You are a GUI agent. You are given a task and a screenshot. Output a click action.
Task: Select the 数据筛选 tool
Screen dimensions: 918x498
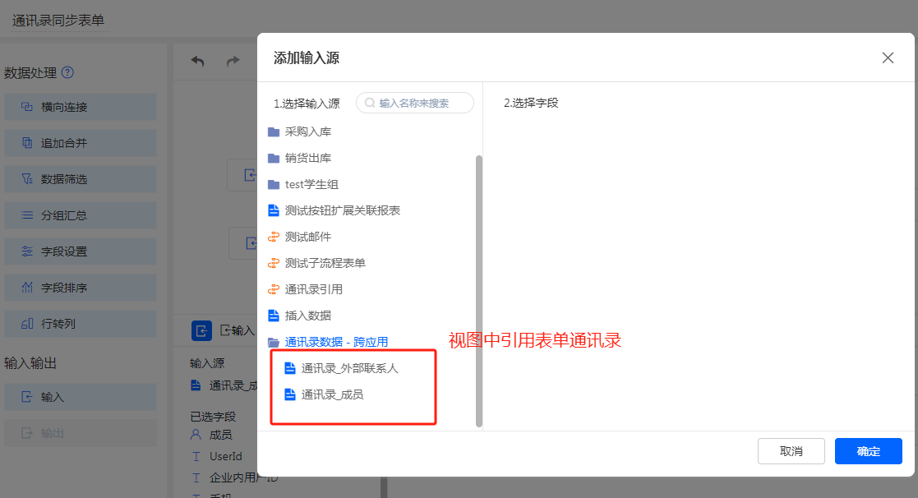80,179
